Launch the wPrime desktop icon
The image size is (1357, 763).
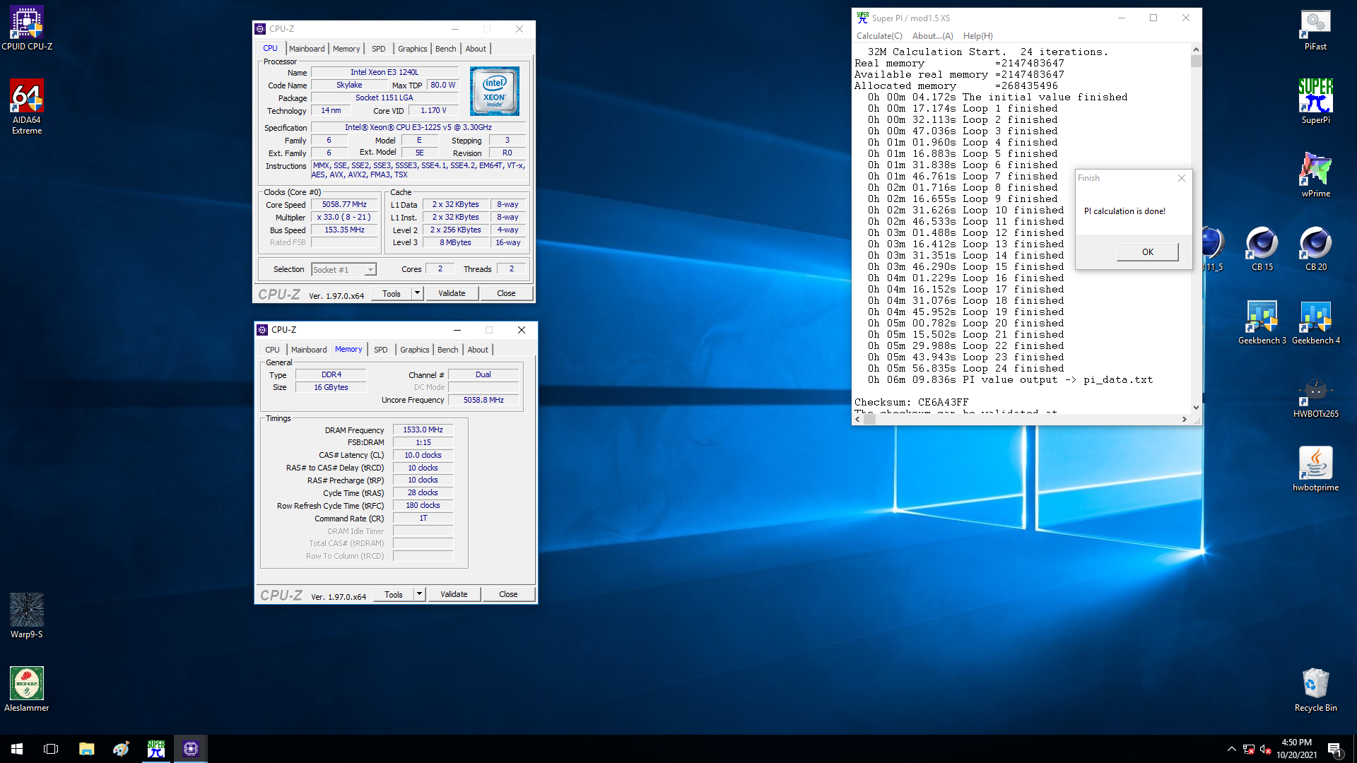pos(1315,176)
